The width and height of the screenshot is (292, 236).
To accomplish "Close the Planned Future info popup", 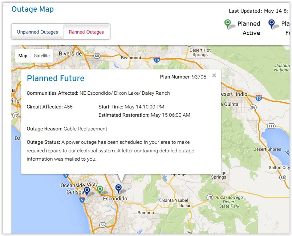I will coord(214,76).
